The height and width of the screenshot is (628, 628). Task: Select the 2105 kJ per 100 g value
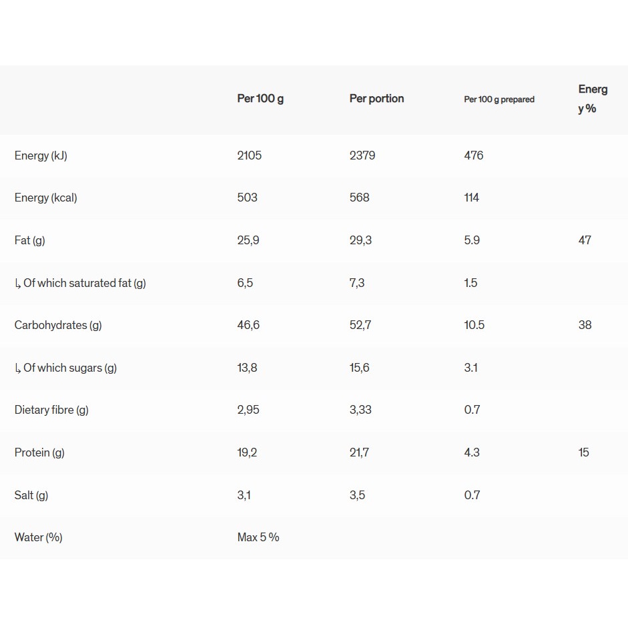[250, 155]
